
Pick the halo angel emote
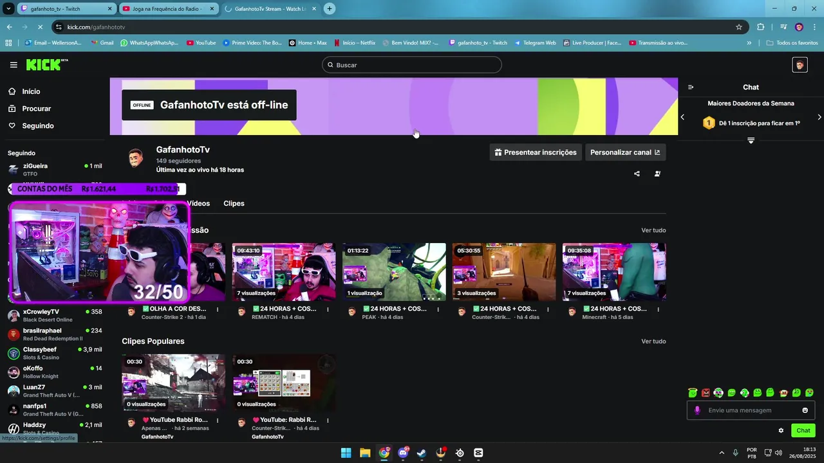[693, 393]
